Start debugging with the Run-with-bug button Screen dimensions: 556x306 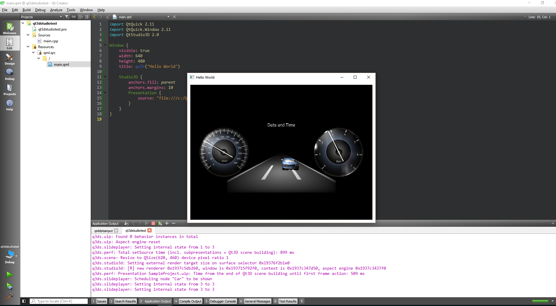(9, 286)
